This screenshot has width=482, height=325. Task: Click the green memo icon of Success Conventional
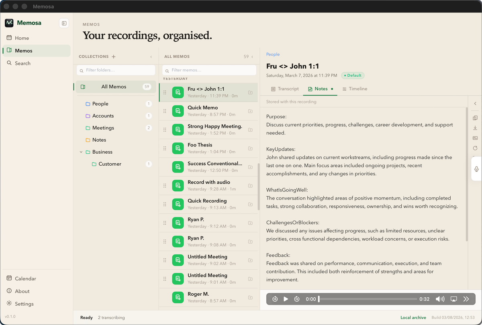coord(178,167)
